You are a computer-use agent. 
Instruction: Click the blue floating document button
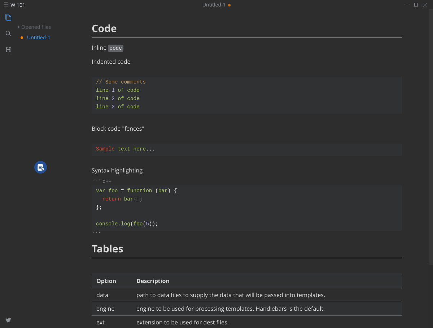[x=40, y=167]
